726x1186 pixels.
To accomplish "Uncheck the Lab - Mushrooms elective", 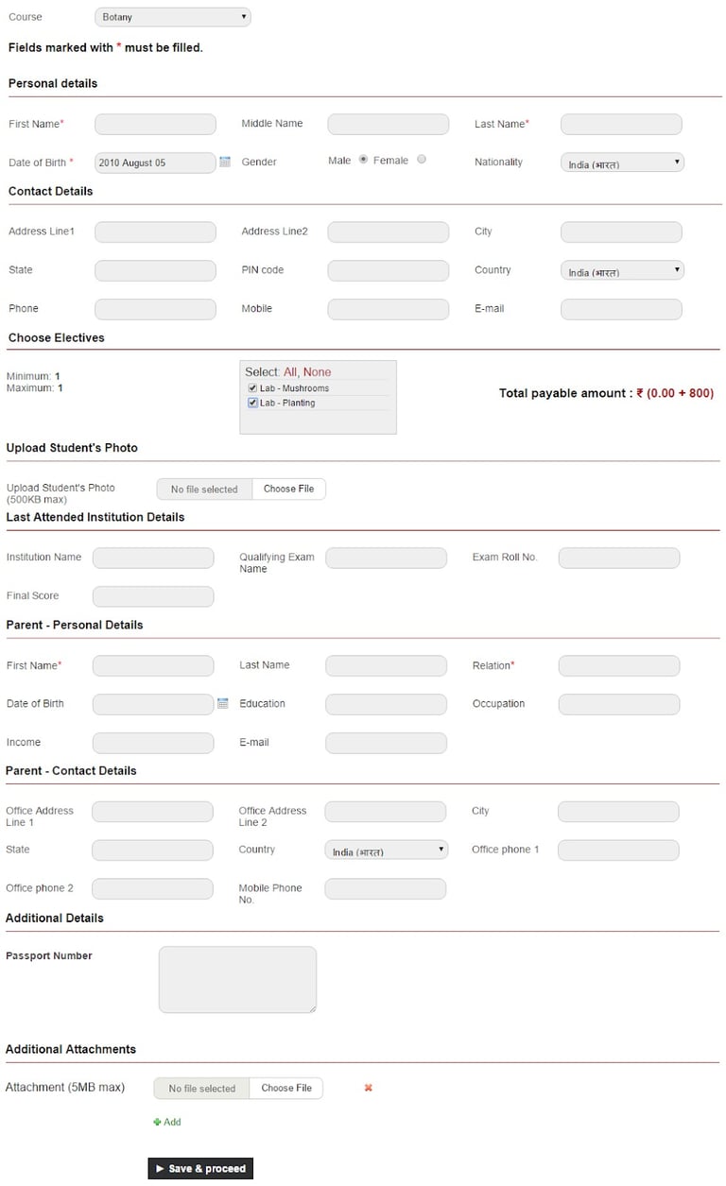I will point(252,388).
